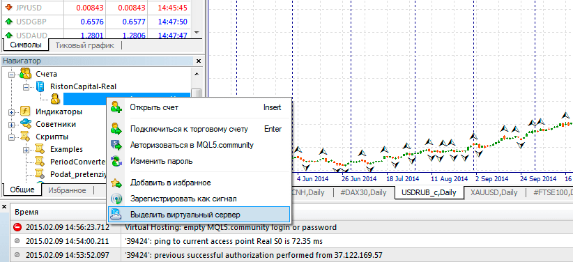This screenshot has width=573, height=262.
Task: Open the XAUUSD,Daily chart tab
Action: point(494,192)
